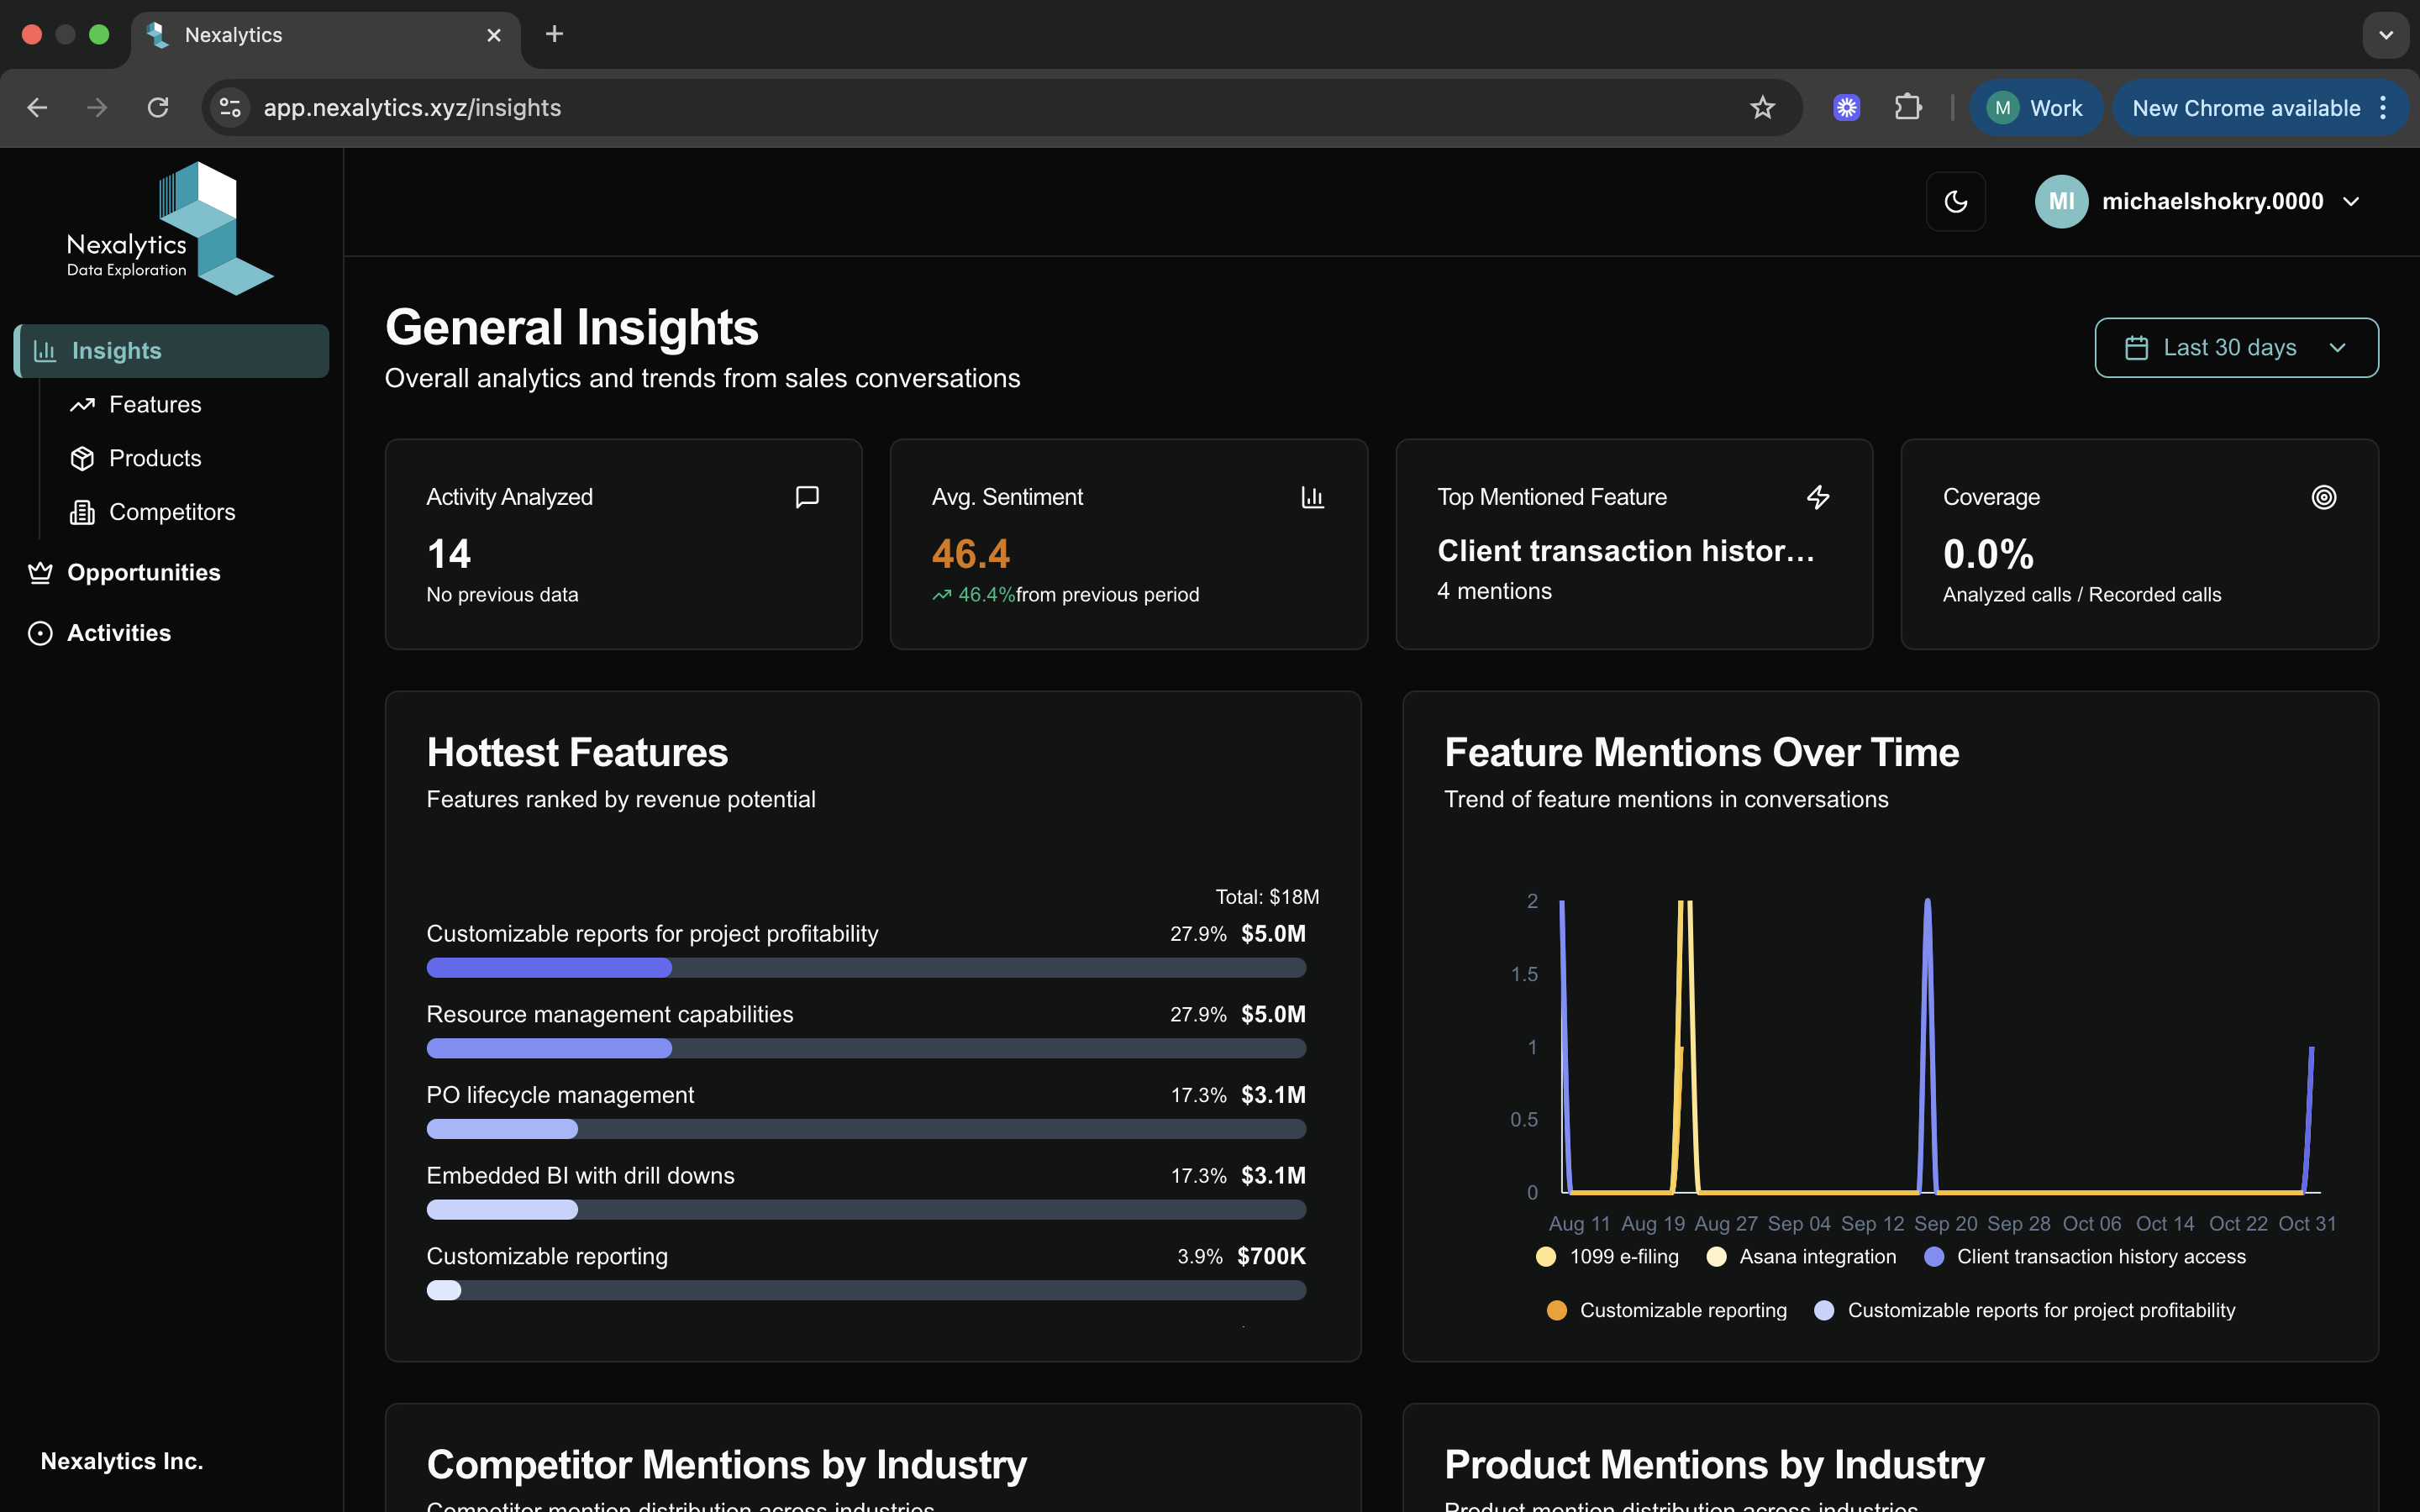Go back to previous page
This screenshot has width=2420, height=1512.
37,108
